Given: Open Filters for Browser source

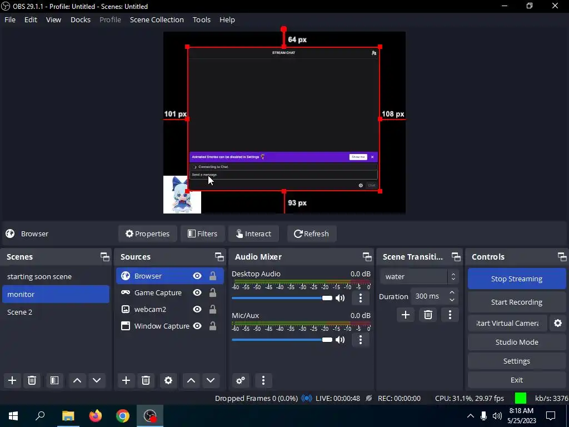Looking at the screenshot, I should click(x=202, y=234).
